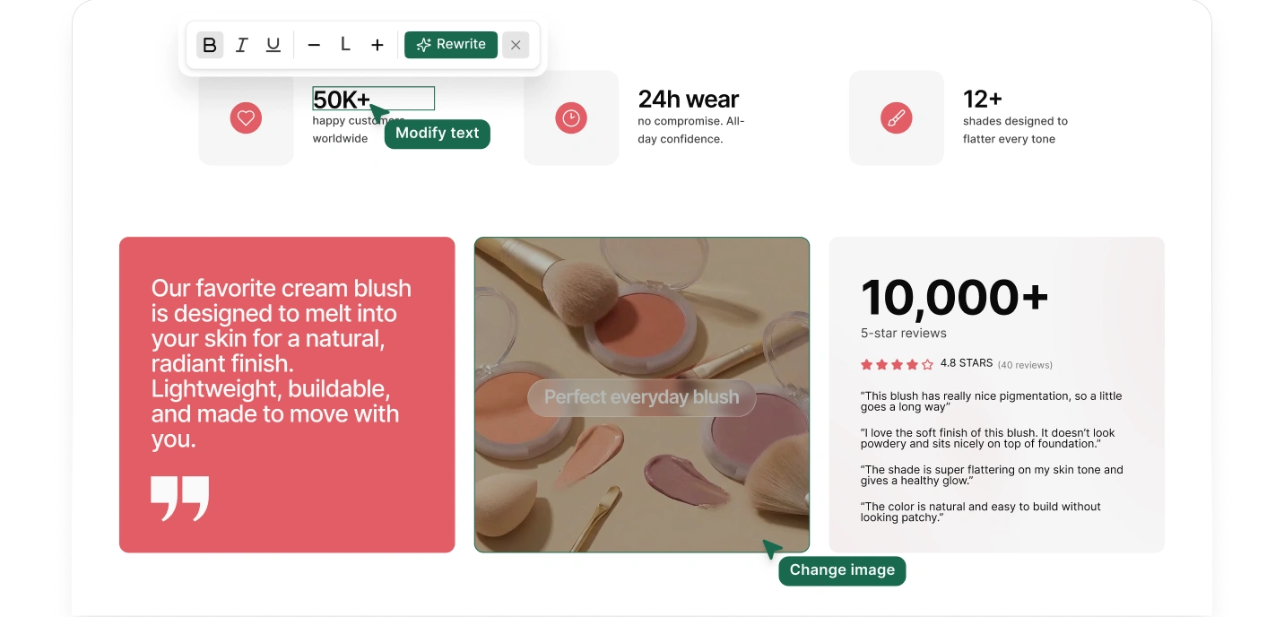Toggle italic formatting in text toolbar
The width and height of the screenshot is (1284, 617).
tap(241, 45)
